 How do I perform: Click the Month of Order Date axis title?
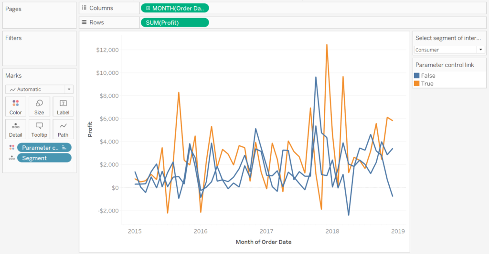pyautogui.click(x=264, y=242)
